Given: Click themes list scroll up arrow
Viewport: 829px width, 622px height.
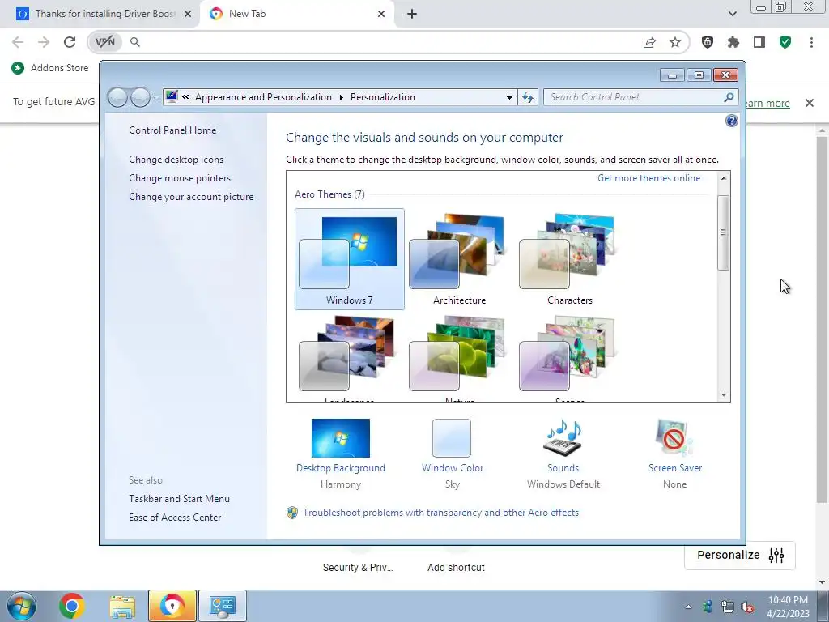Looking at the screenshot, I should (724, 178).
